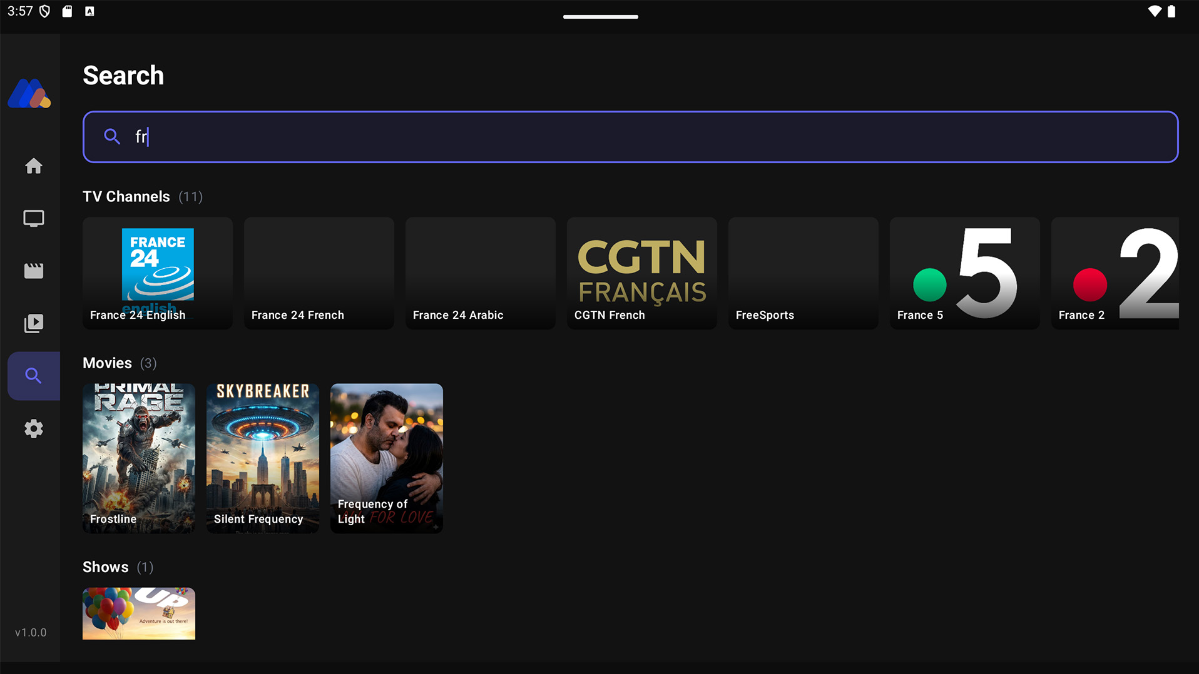Open the Frequency of Light movie
The width and height of the screenshot is (1199, 674).
[x=386, y=458]
